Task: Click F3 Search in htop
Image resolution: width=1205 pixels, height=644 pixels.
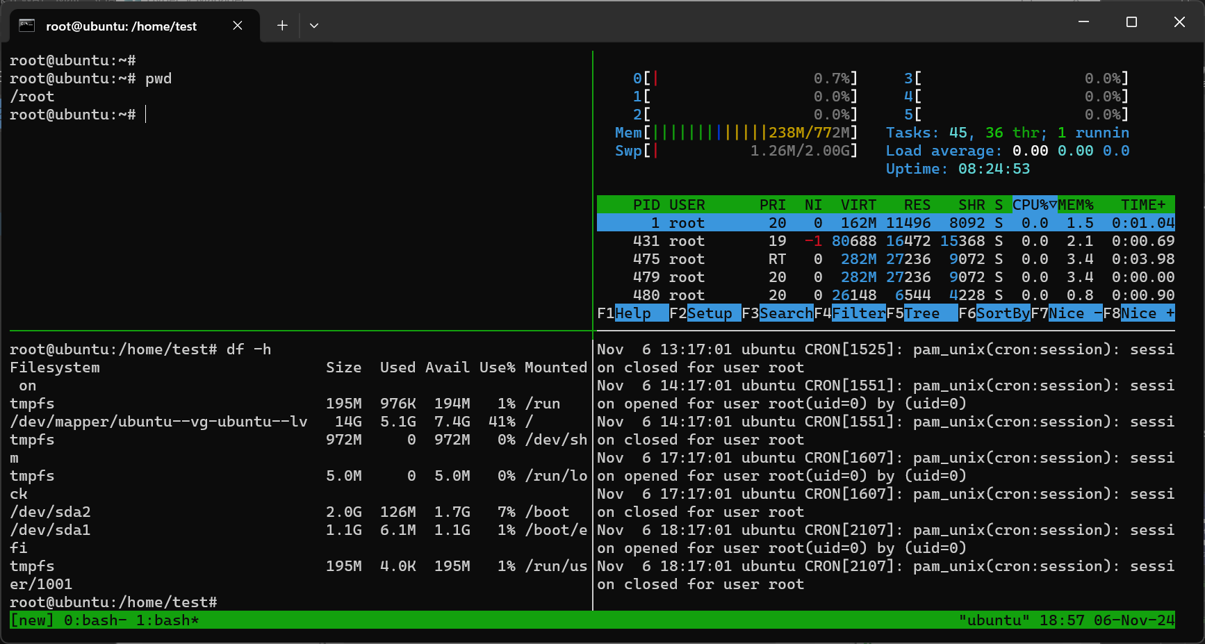Action: [x=777, y=313]
